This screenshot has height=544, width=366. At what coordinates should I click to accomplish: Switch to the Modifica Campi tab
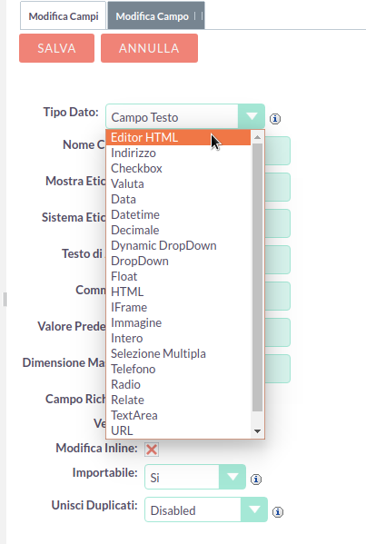tap(64, 16)
